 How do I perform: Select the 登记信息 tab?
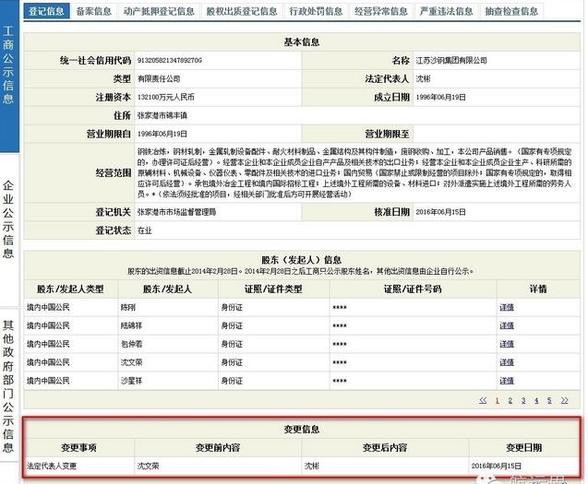tap(46, 12)
